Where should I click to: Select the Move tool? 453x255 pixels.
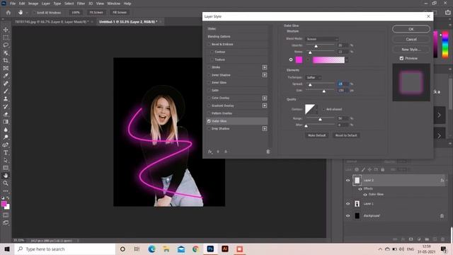(6, 30)
